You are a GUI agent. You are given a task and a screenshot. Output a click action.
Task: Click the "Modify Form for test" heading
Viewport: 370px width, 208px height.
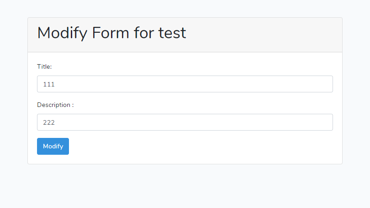click(x=111, y=33)
